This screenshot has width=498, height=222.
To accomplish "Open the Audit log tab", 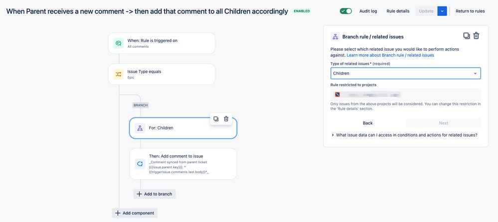I will 368,11.
